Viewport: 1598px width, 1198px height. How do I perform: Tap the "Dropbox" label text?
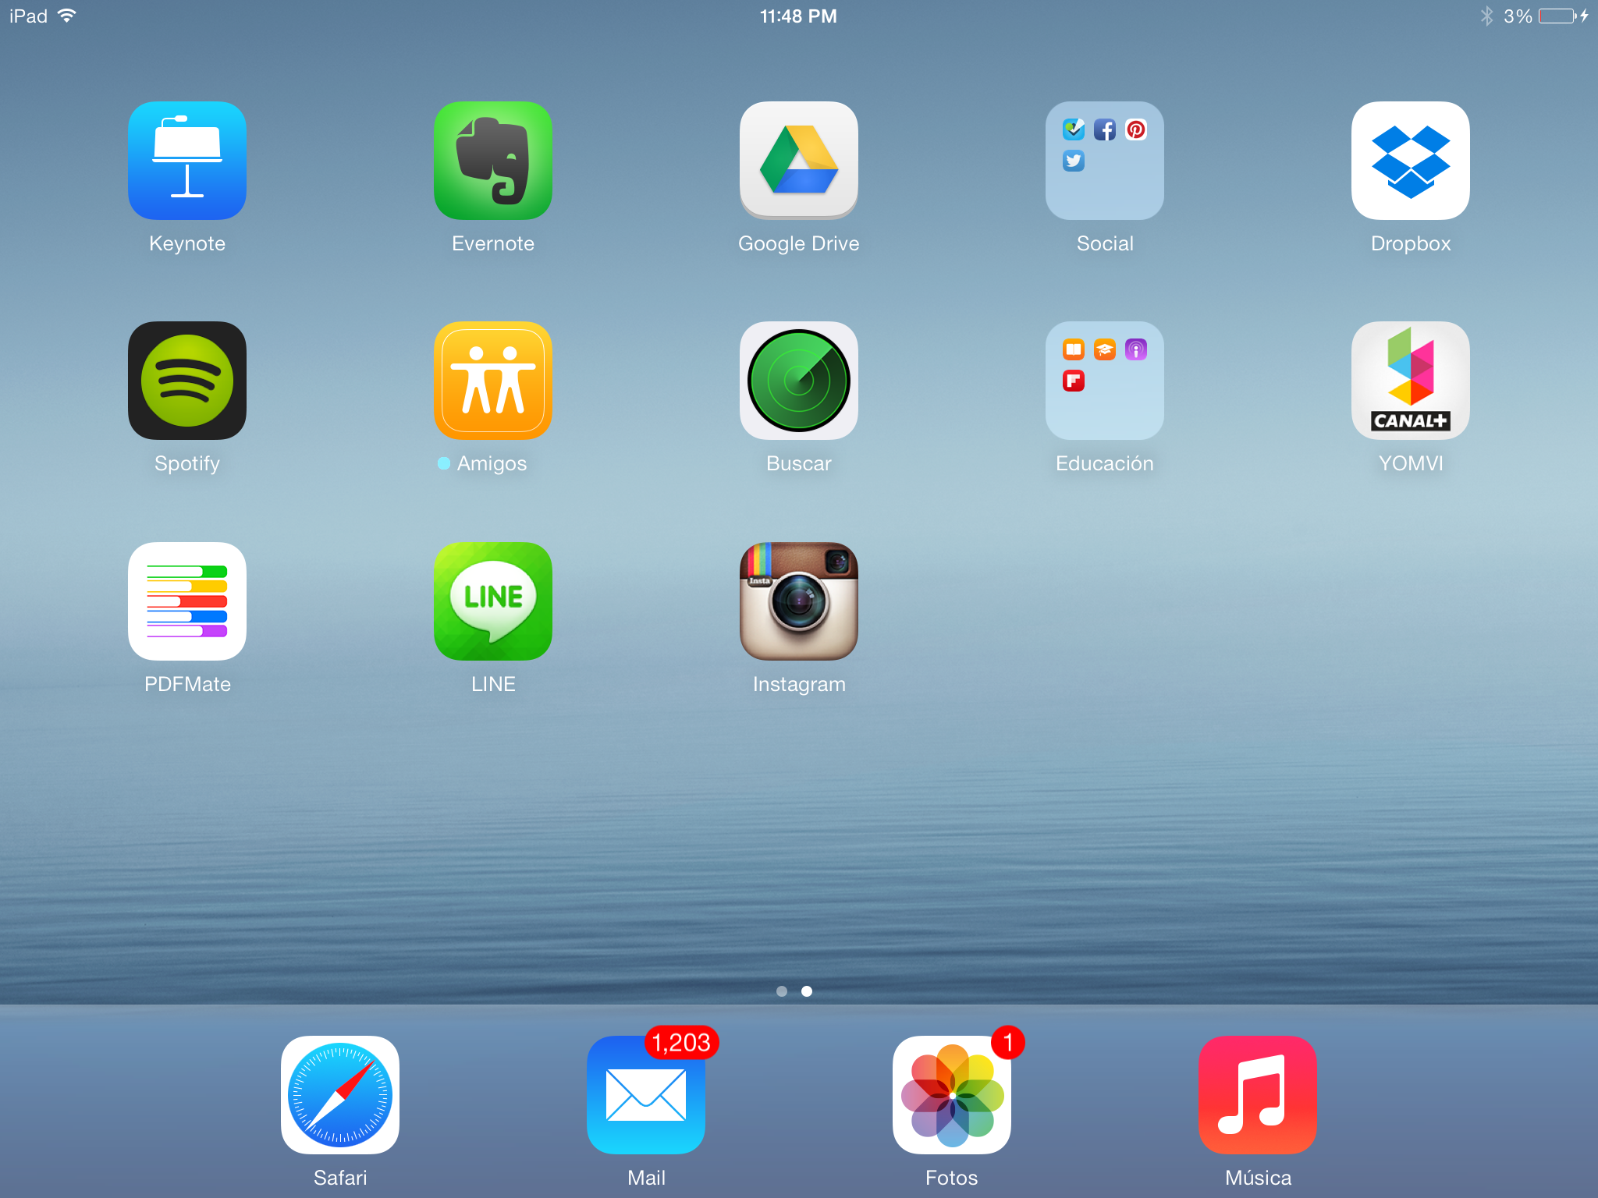click(x=1411, y=243)
